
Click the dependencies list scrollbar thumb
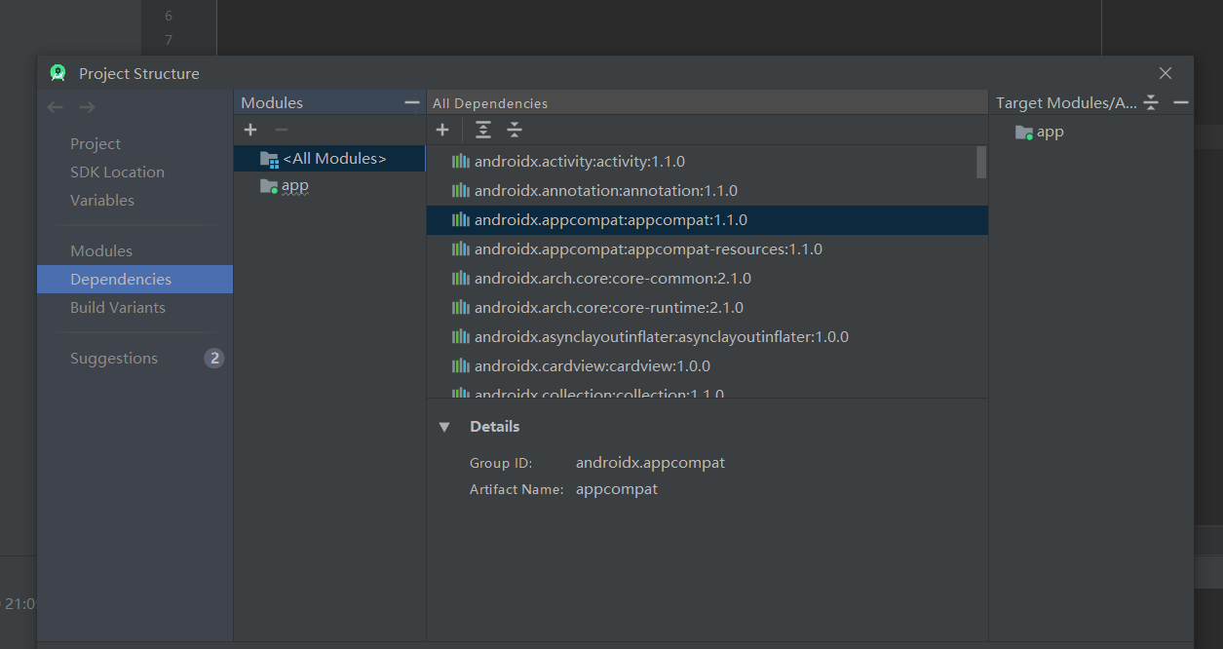pyautogui.click(x=981, y=162)
